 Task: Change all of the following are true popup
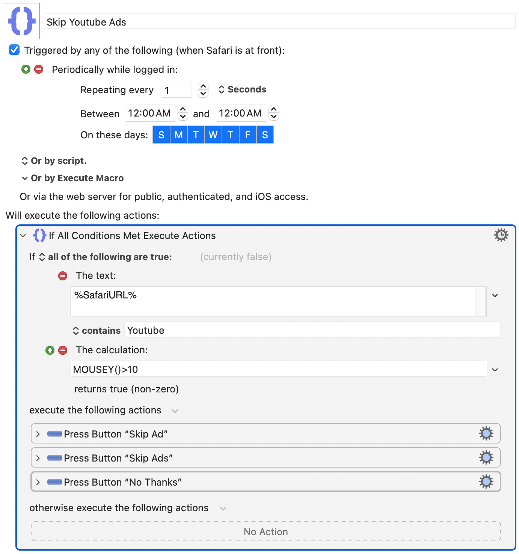point(106,257)
